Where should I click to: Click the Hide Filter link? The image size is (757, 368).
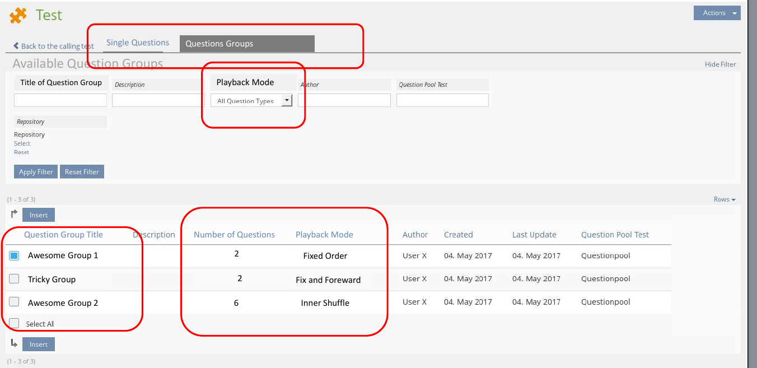click(720, 64)
